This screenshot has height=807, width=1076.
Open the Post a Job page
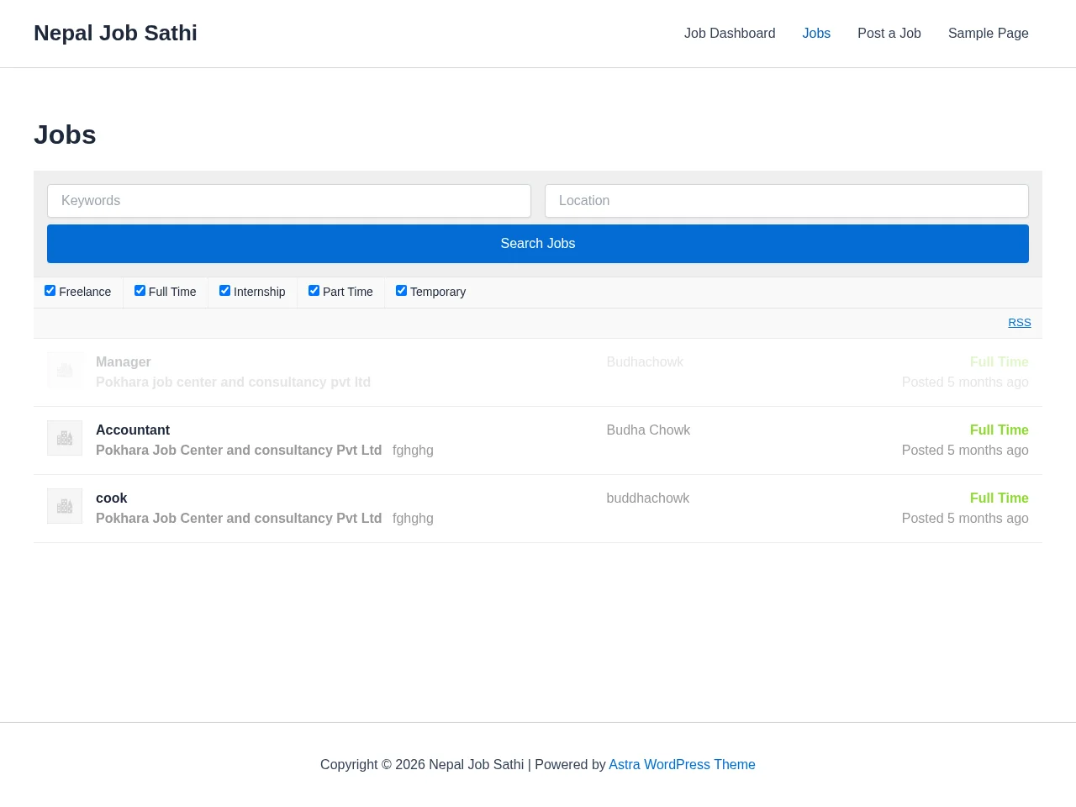889,34
